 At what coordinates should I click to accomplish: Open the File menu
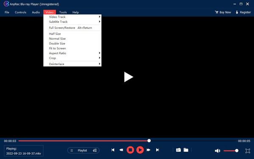[x=7, y=12]
